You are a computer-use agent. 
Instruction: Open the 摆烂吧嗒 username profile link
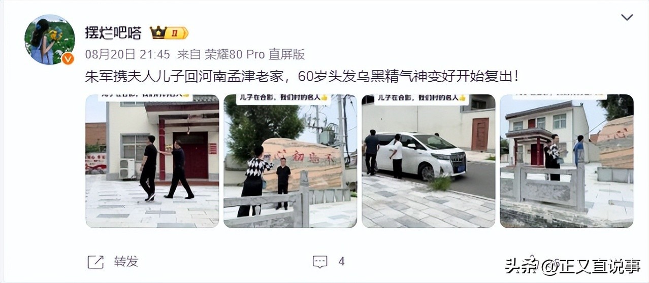coord(113,33)
